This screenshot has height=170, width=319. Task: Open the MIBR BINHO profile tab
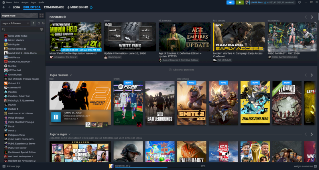click(x=80, y=7)
